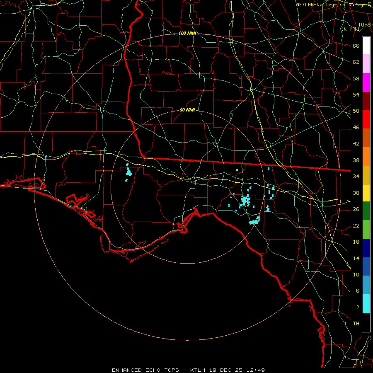Click the 38 value on the legend
The height and width of the screenshot is (373, 373).
click(356, 160)
